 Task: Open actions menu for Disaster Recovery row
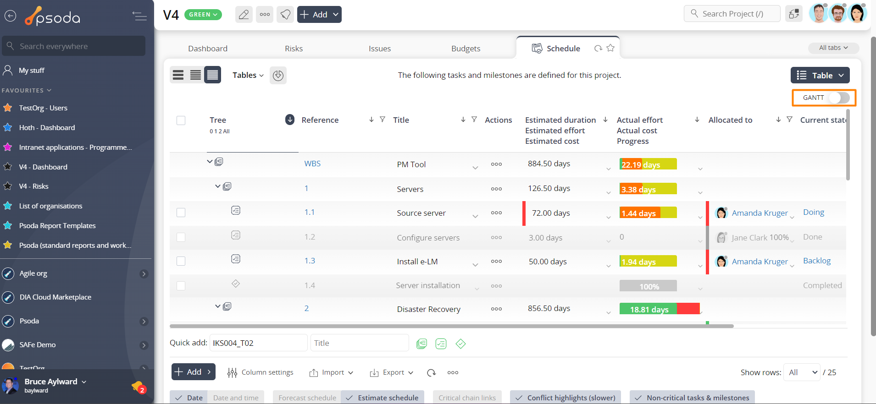[496, 309]
